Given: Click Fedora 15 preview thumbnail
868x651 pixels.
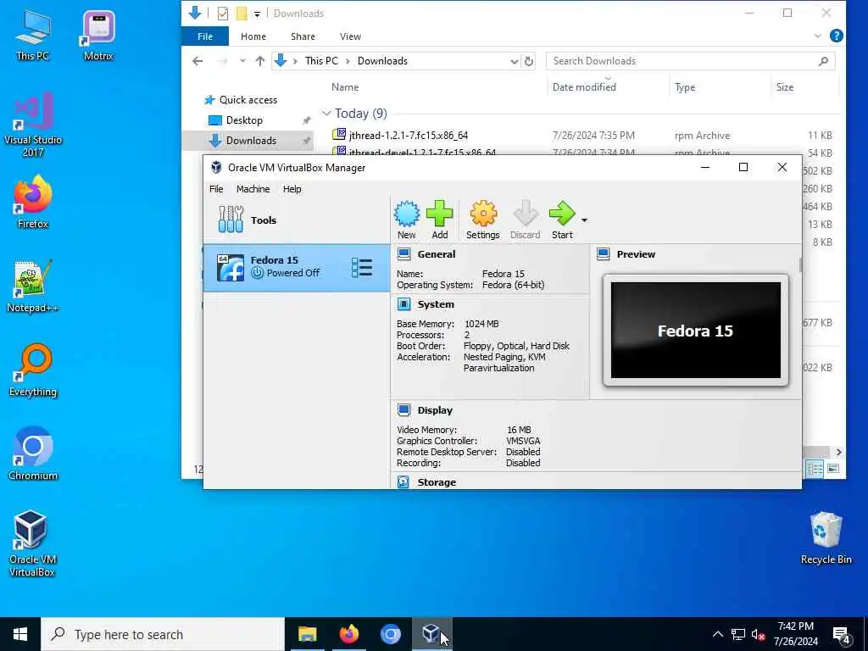Looking at the screenshot, I should [695, 331].
